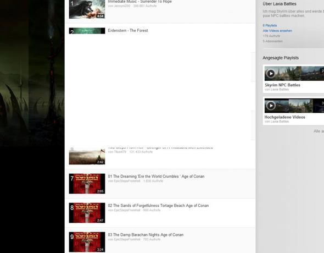
Task: Open thumbnail with 2:42 duration
Action: click(87, 156)
